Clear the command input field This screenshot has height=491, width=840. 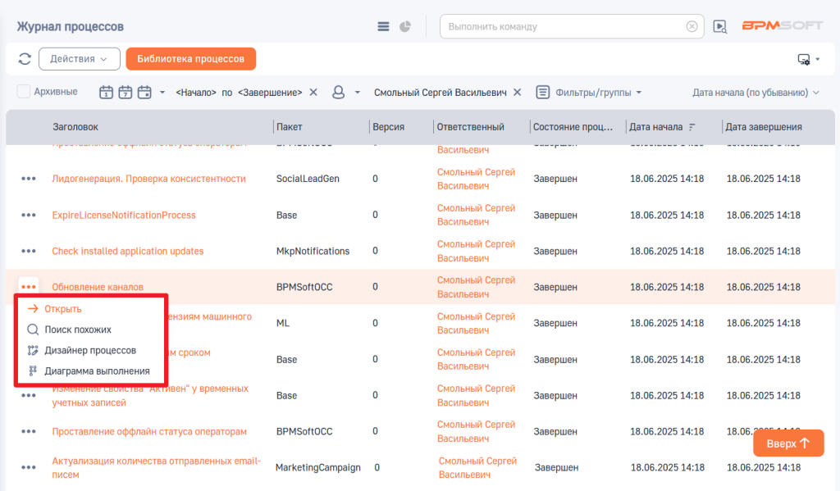692,26
